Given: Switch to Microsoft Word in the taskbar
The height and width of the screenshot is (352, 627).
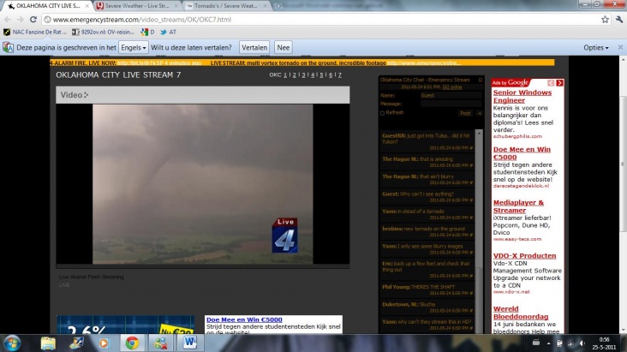Looking at the screenshot, I should (189, 343).
